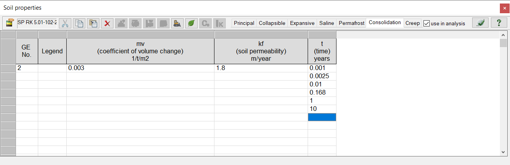Click the 'kf soil permeability' column header

pyautogui.click(x=261, y=51)
